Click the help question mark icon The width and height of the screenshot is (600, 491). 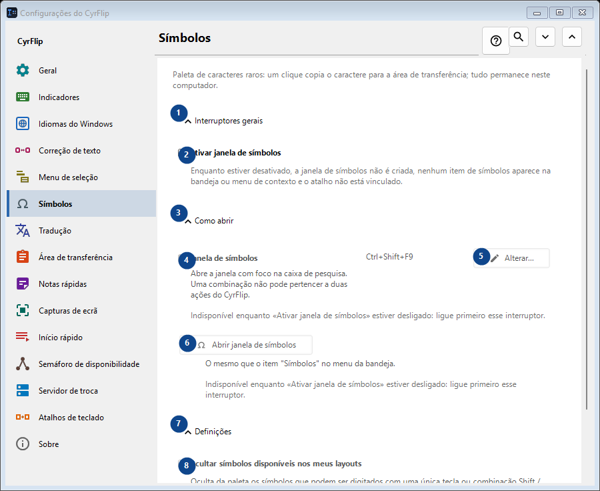pyautogui.click(x=496, y=41)
